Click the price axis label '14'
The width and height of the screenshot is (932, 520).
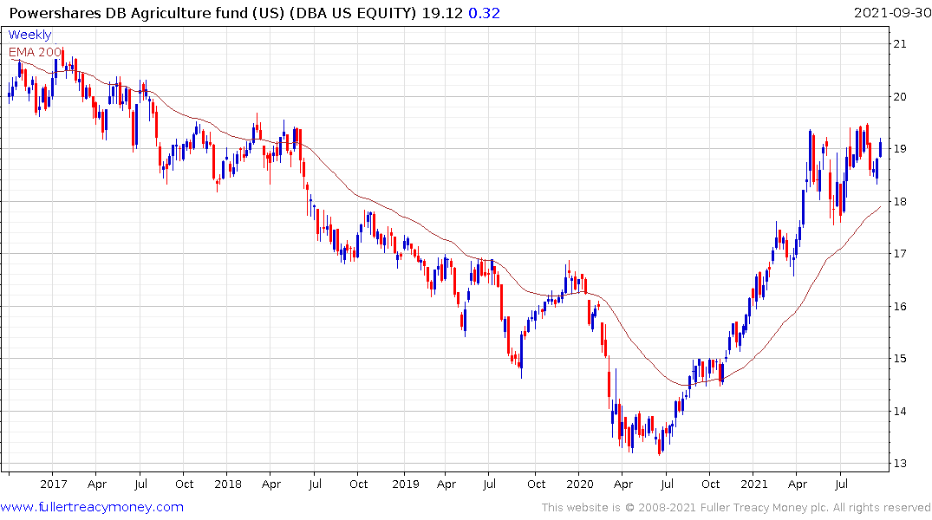click(900, 411)
